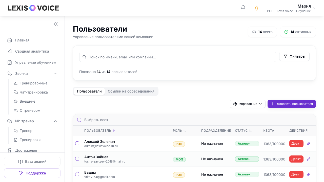Switch to Ссылки на собеседования tab
The height and width of the screenshot is (182, 324).
click(x=131, y=91)
